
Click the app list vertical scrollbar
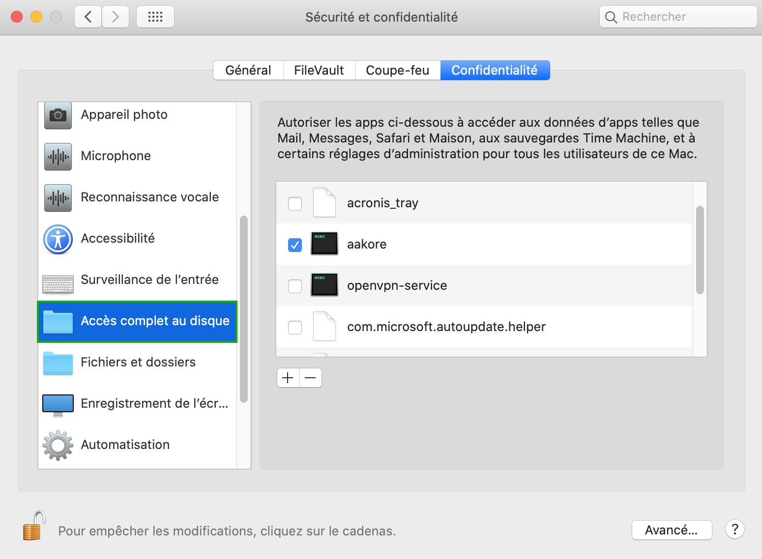700,250
